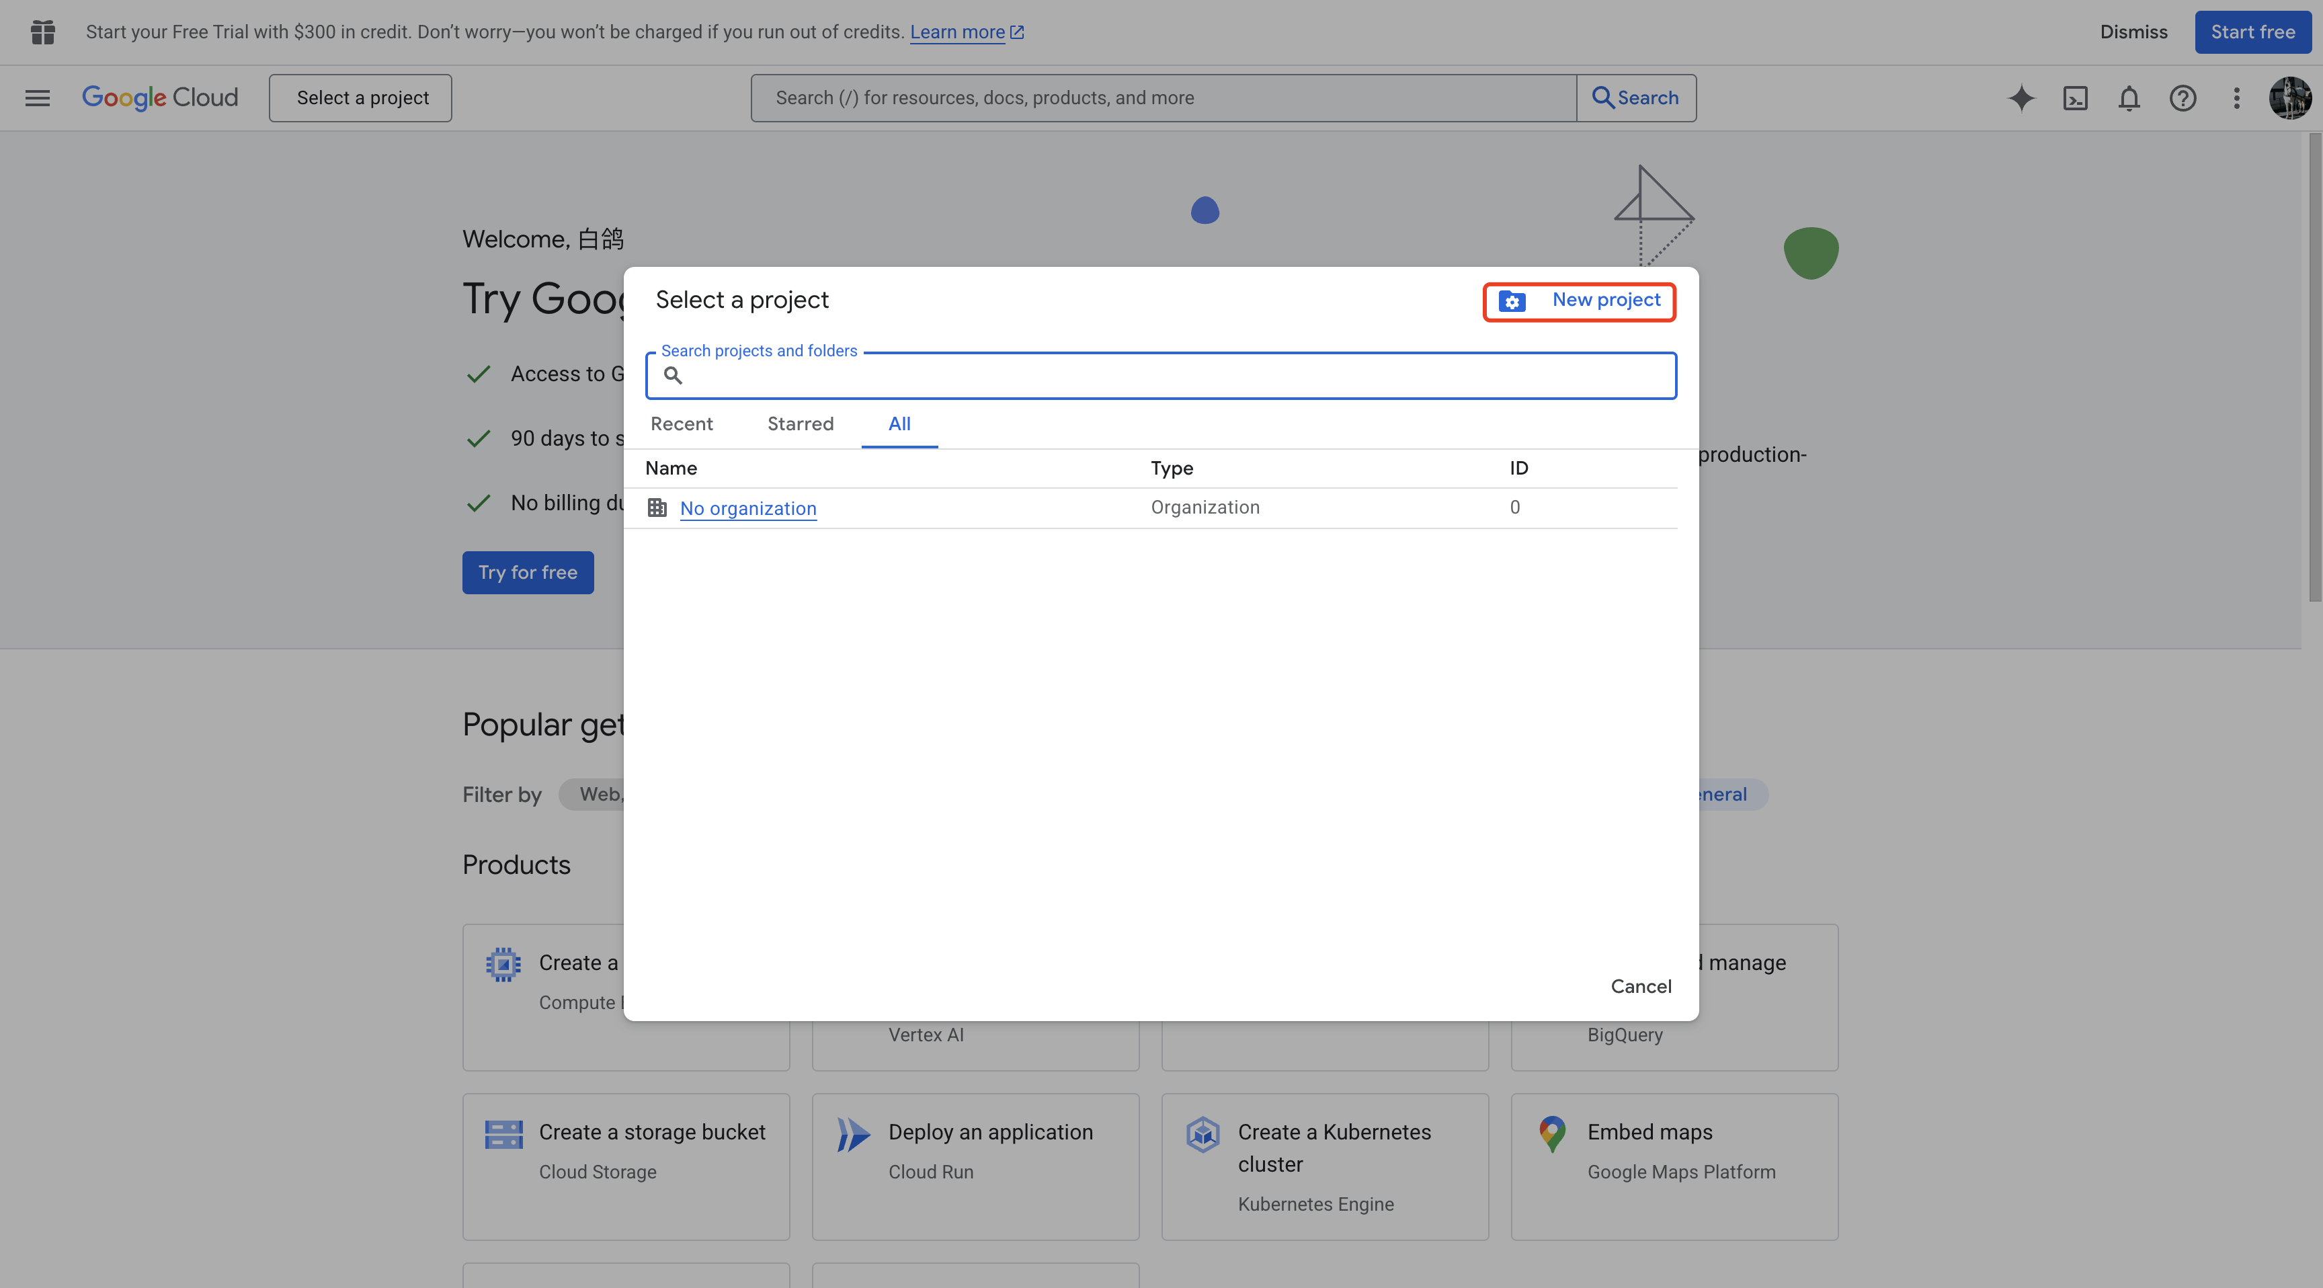Image resolution: width=2323 pixels, height=1288 pixels.
Task: Click the organization building icon
Action: click(657, 508)
